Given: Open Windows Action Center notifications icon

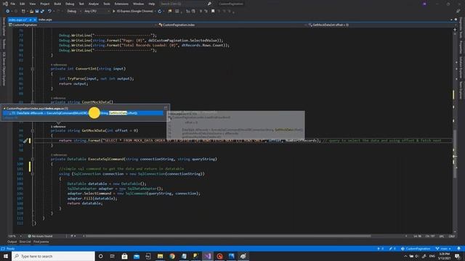Looking at the screenshot, I should click(458, 256).
